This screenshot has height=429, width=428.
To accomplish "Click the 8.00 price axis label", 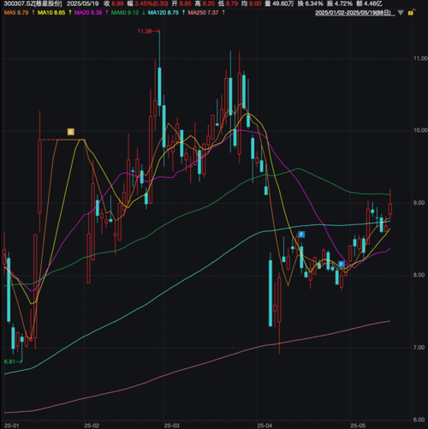I will [419, 275].
